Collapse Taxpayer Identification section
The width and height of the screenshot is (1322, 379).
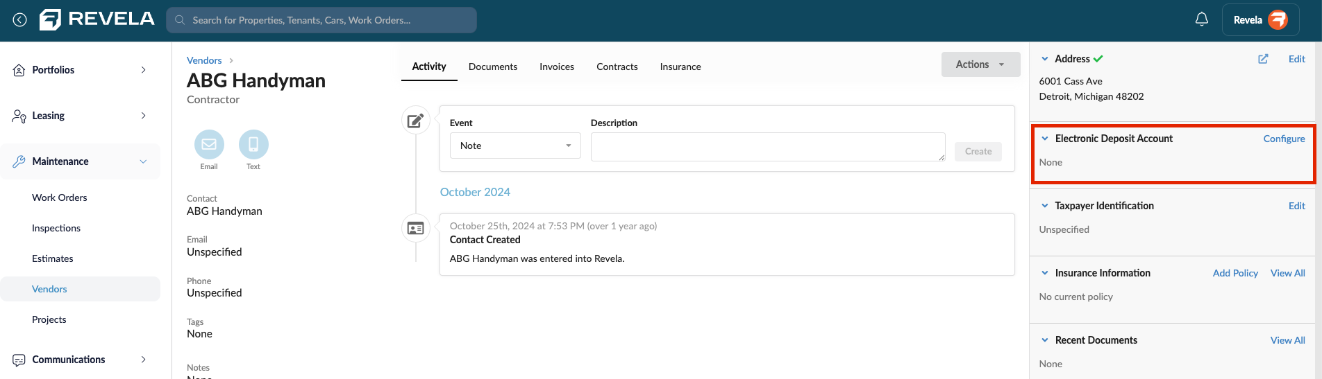(x=1045, y=206)
